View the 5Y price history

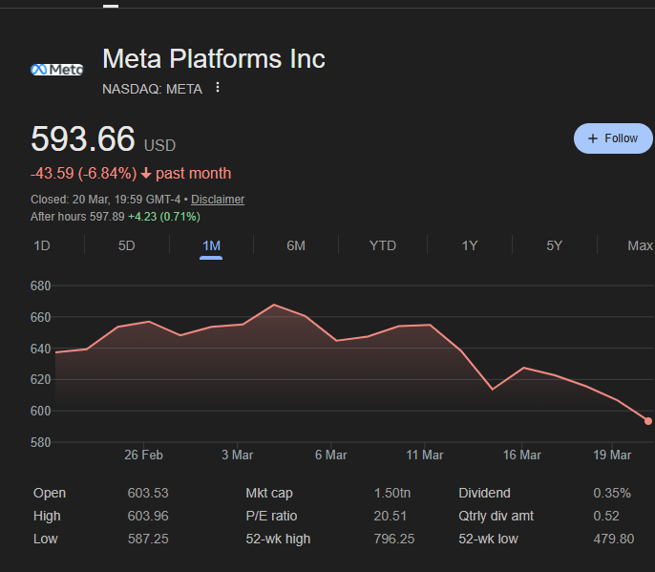tap(555, 245)
